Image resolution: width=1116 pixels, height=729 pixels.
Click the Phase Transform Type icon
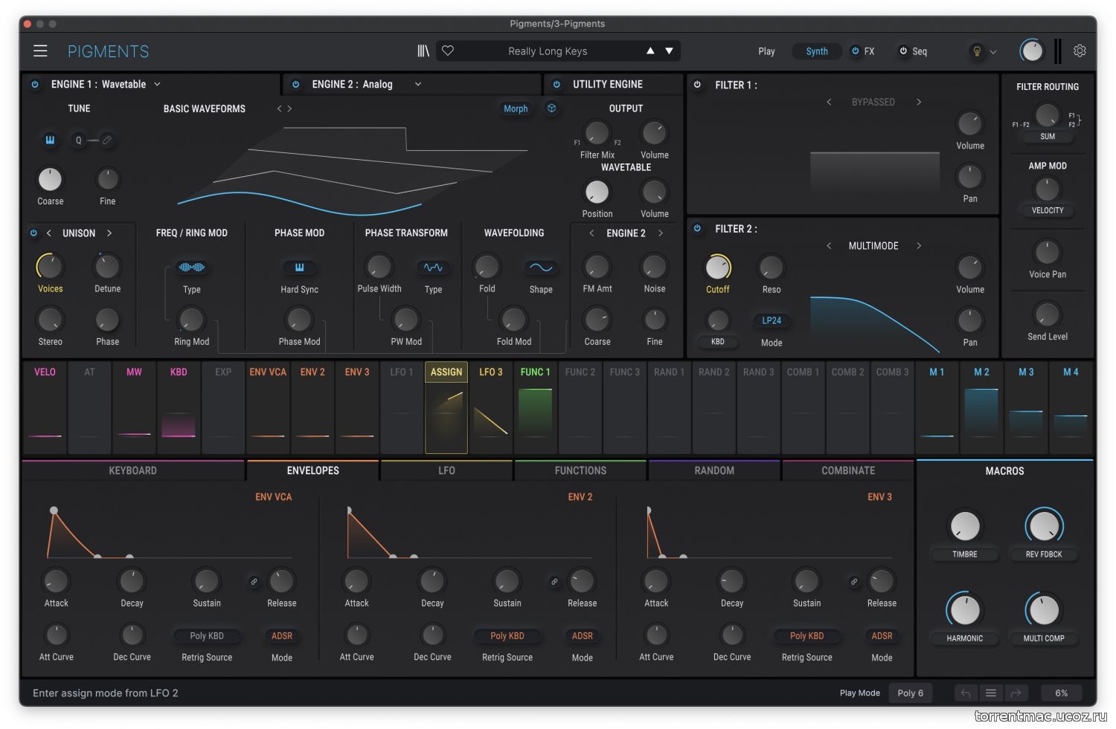(x=433, y=268)
